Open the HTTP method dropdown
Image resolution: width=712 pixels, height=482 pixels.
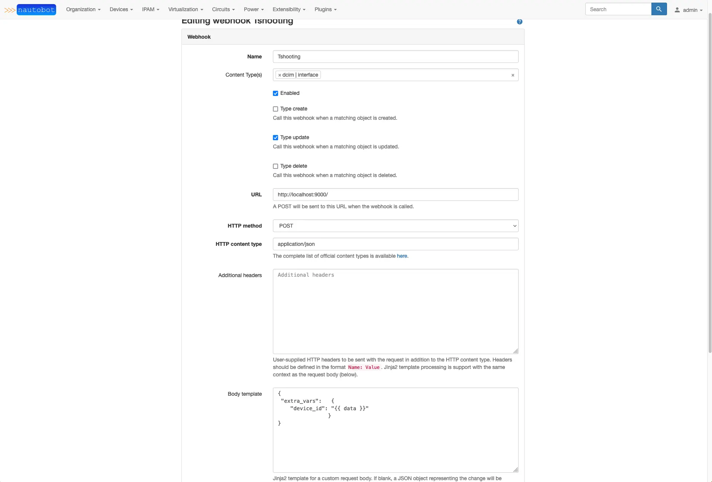[x=395, y=226]
